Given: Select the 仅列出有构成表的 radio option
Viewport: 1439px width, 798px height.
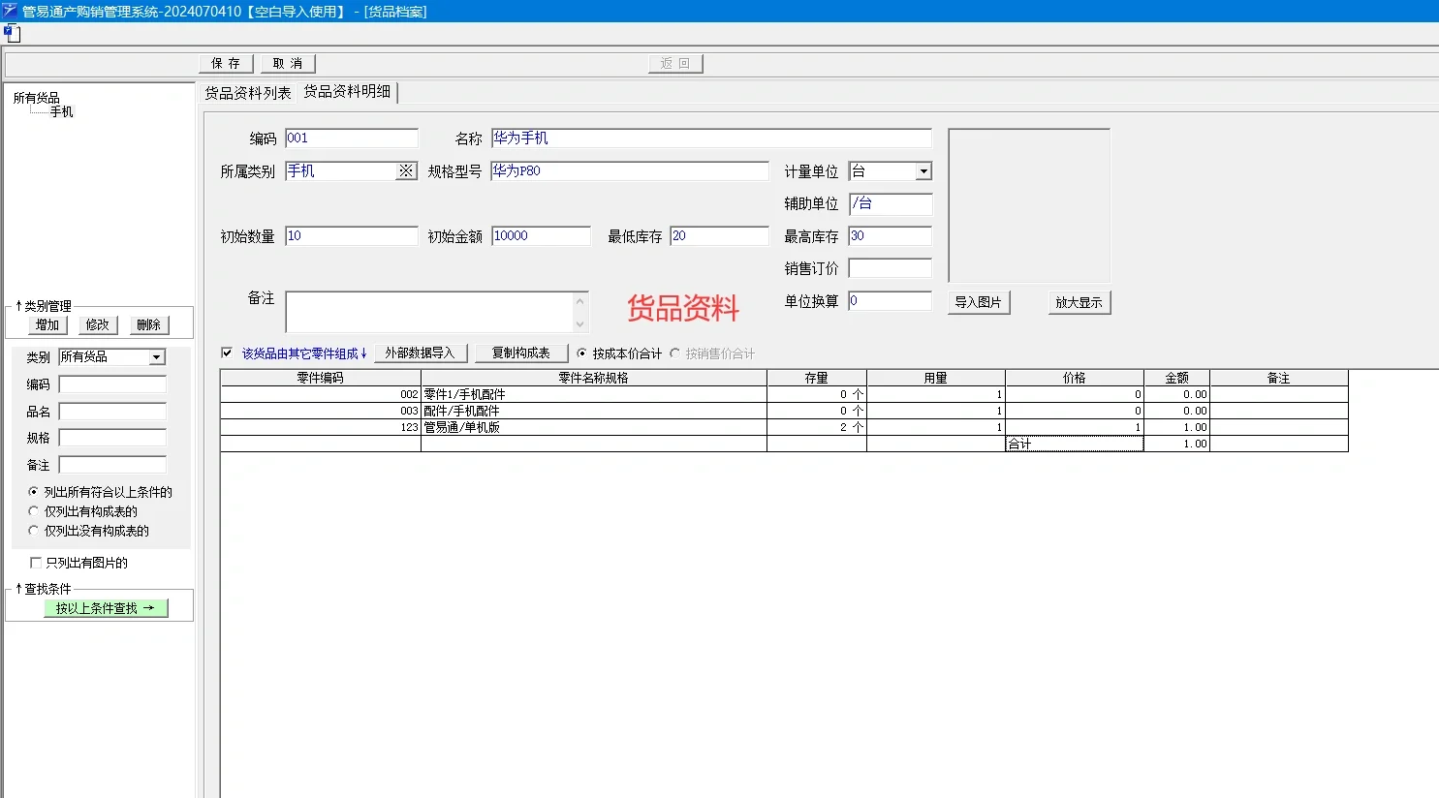Looking at the screenshot, I should (x=34, y=510).
